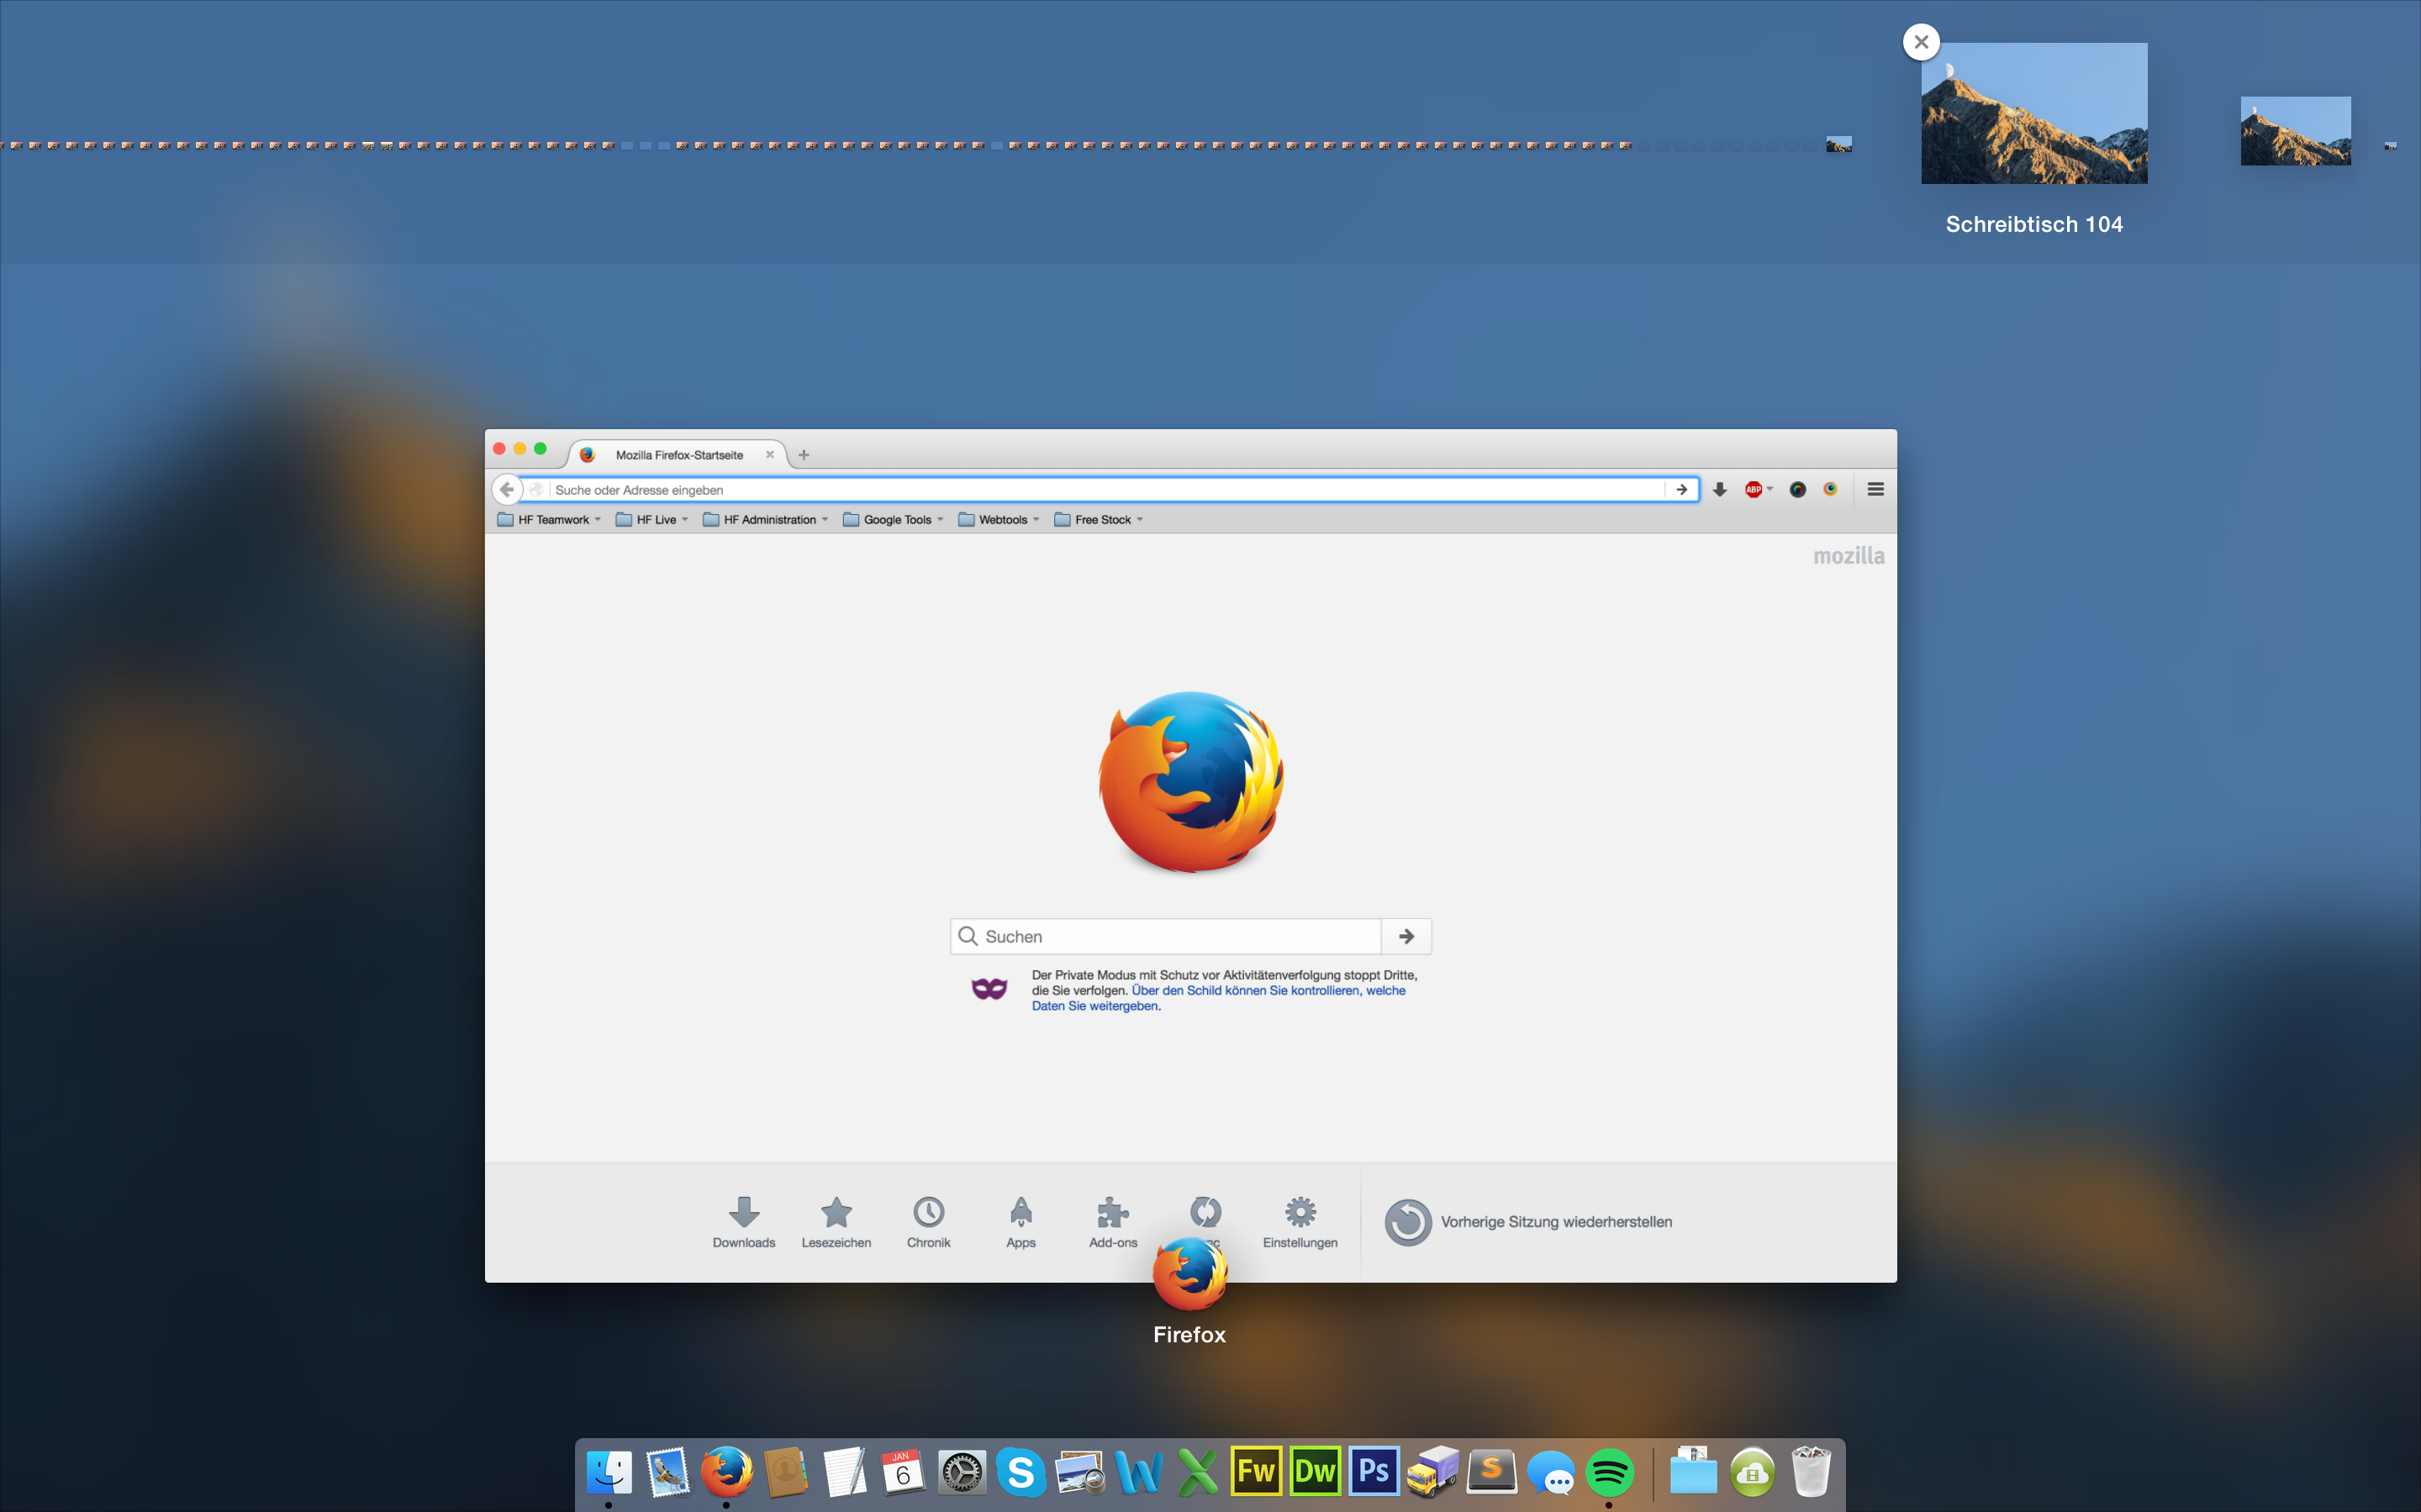The height and width of the screenshot is (1512, 2421).
Task: Select the Mozilla Firefox-Startseite tab
Action: (x=678, y=455)
